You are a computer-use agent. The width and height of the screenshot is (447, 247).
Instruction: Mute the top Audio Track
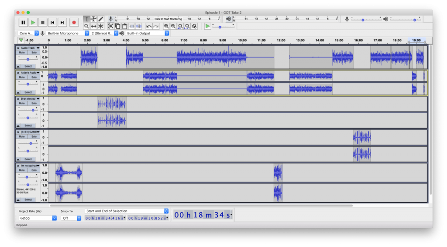pos(22,52)
